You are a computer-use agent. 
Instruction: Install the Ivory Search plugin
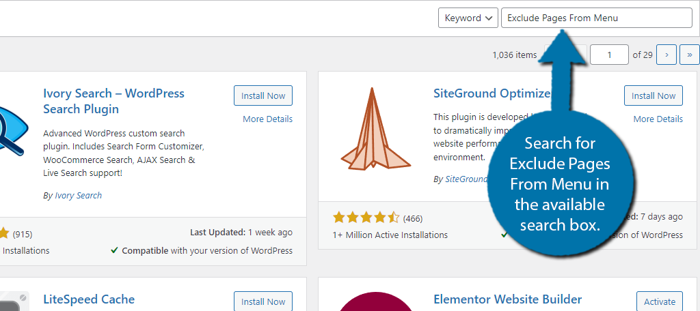coord(263,95)
